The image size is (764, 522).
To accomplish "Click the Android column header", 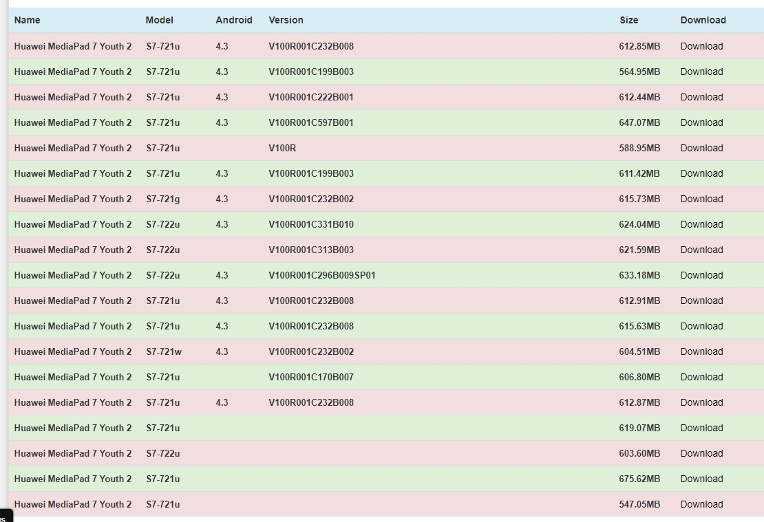I will 234,20.
